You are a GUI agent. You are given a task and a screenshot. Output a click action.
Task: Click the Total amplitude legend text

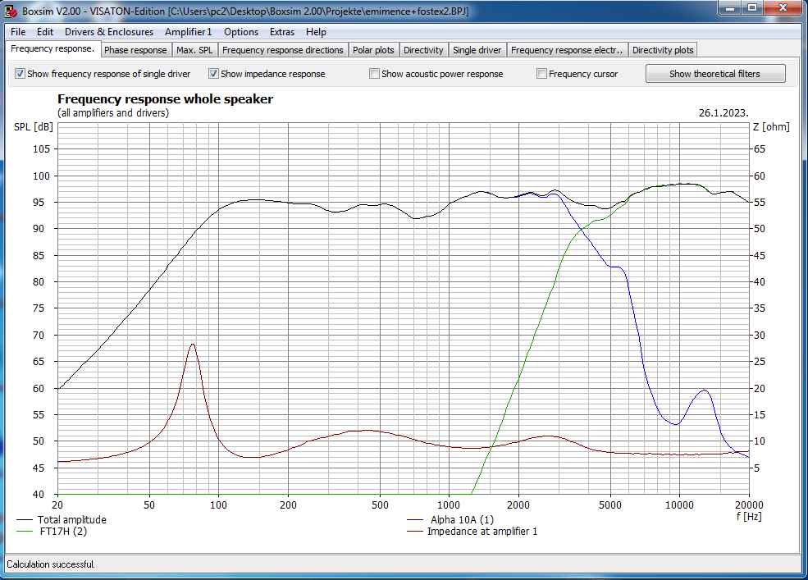tap(72, 520)
